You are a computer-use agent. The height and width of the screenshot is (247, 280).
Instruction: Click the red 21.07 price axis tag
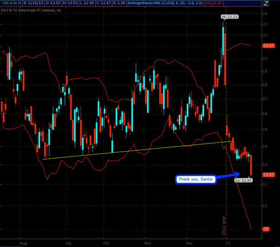268,46
